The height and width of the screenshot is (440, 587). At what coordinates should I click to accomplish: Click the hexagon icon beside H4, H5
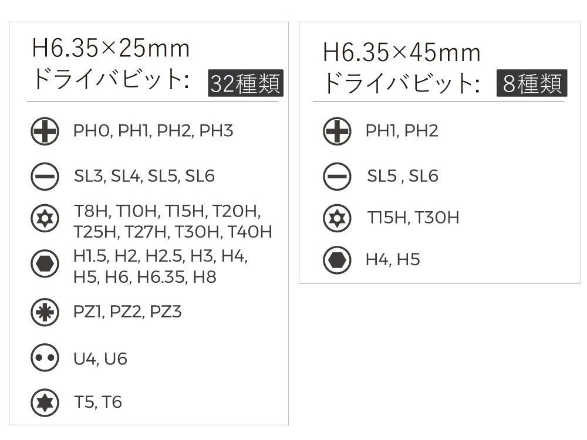(337, 260)
